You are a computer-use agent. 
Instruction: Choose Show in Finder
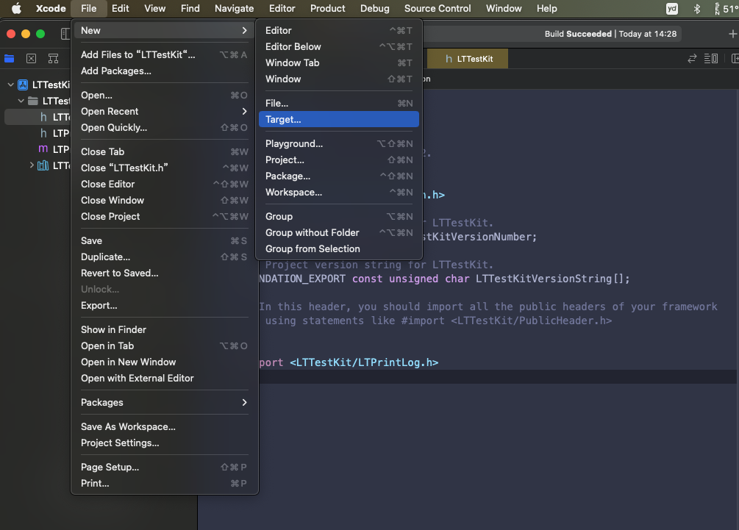(x=164, y=330)
